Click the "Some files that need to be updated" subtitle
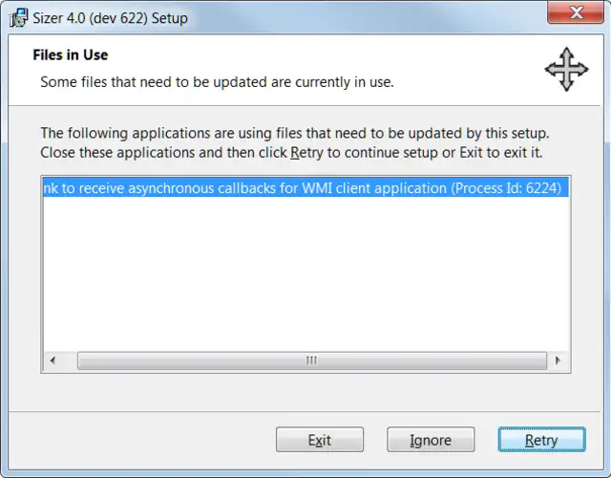This screenshot has width=611, height=478. click(217, 82)
